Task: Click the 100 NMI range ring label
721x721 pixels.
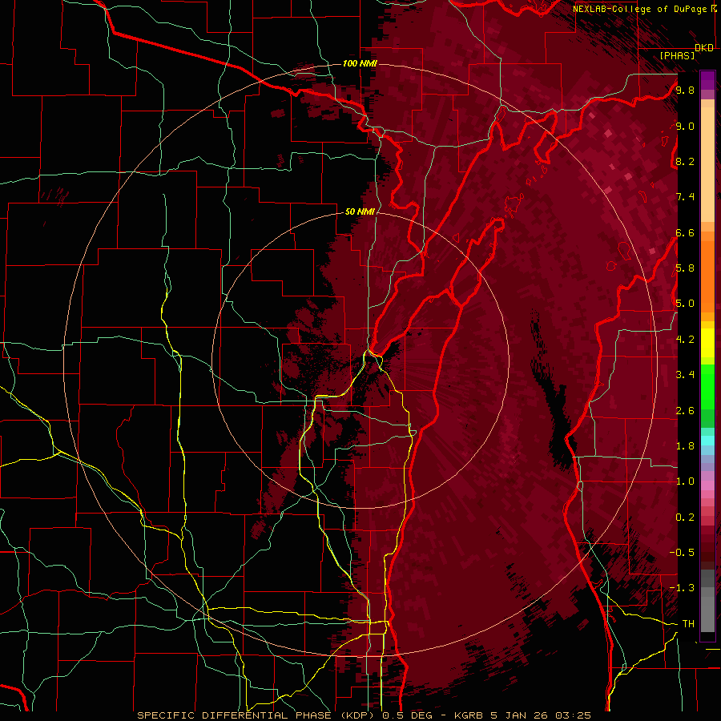Action: click(x=360, y=63)
